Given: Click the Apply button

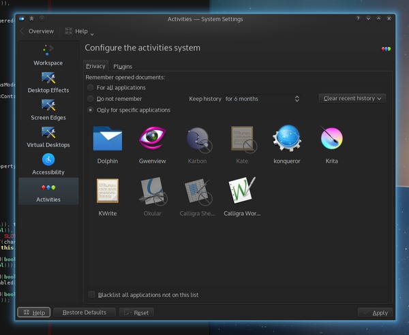Looking at the screenshot, I should click(x=375, y=313).
